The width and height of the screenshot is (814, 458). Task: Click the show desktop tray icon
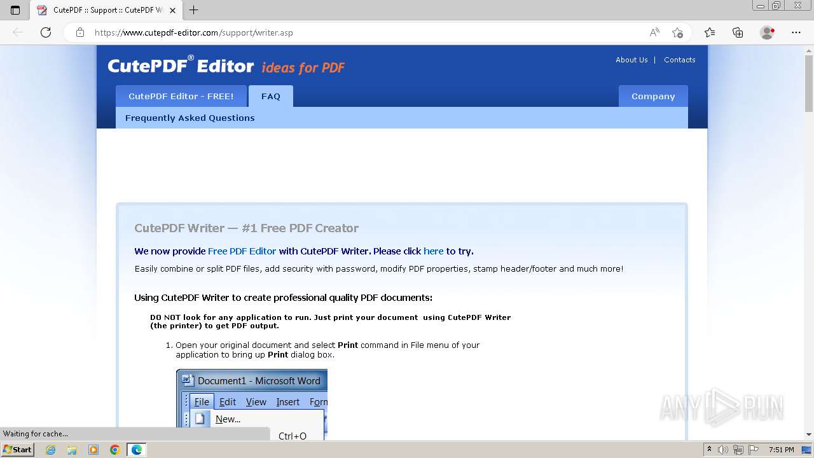click(x=806, y=450)
